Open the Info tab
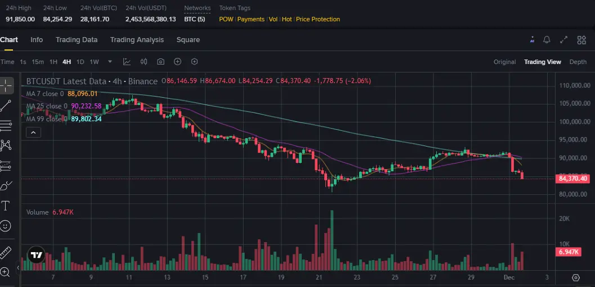The width and height of the screenshot is (595, 287). point(37,40)
